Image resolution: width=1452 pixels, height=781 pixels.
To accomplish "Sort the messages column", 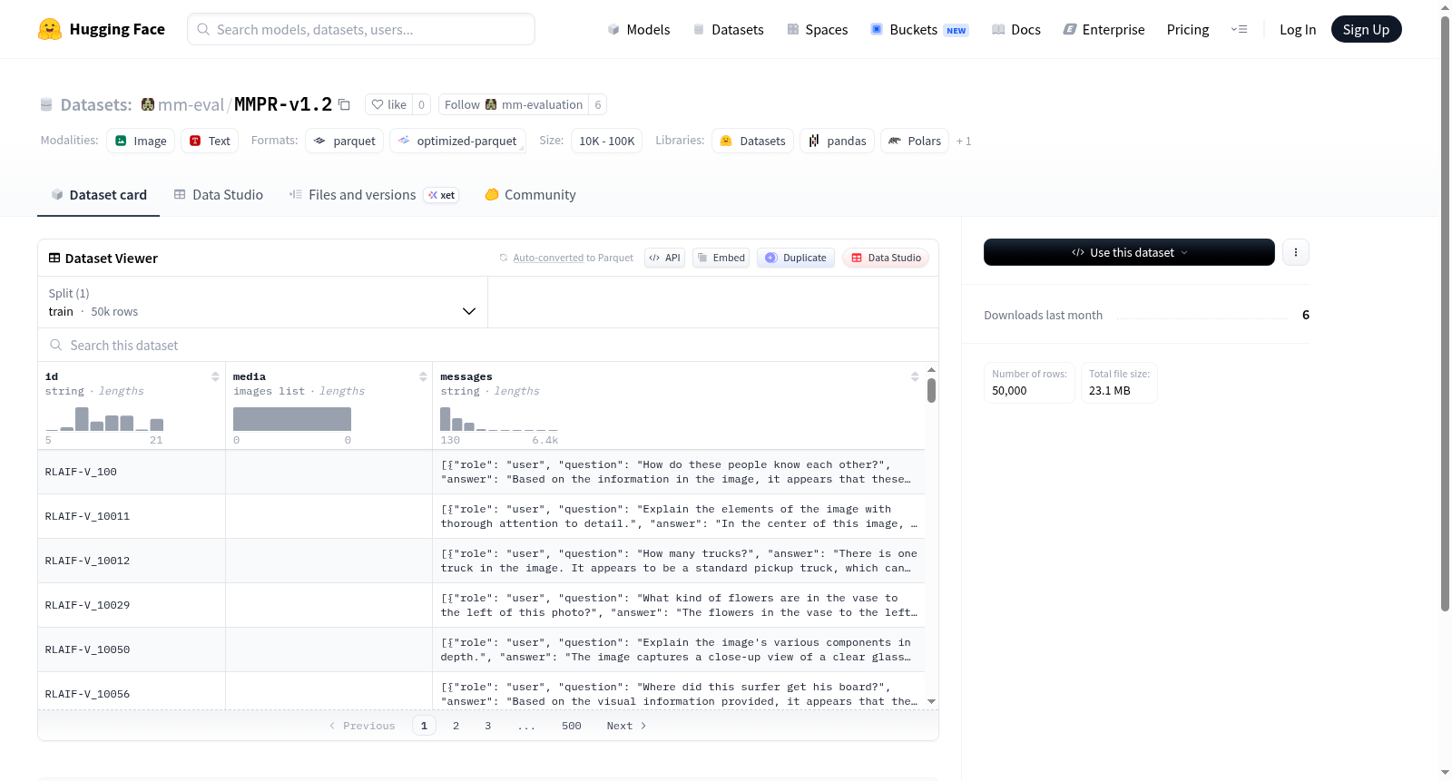I will tap(915, 376).
